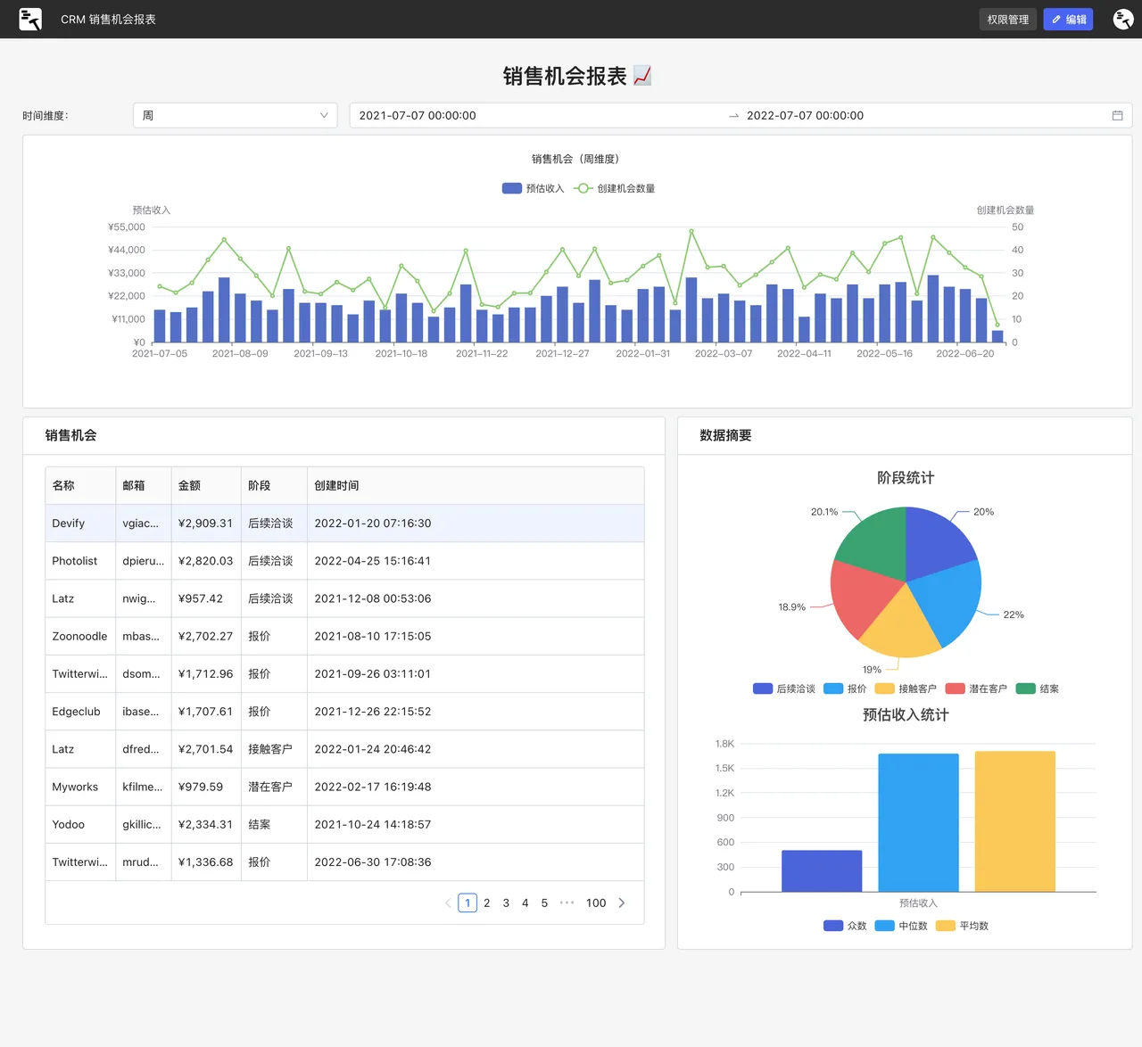Screen dimensions: 1142x1047
Task: Click the Edgeclub name cell
Action: click(76, 712)
